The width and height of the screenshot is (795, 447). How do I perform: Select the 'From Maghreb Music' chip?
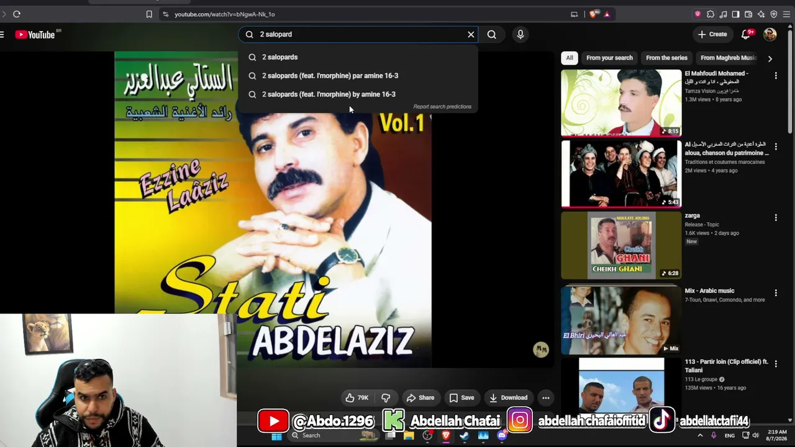point(728,58)
